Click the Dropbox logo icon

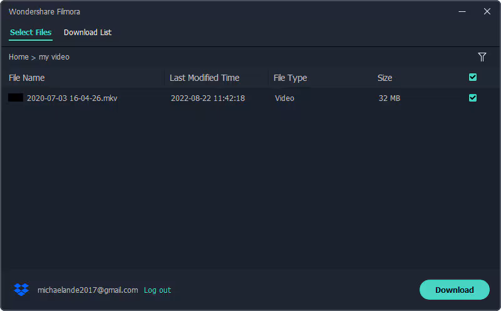click(x=21, y=290)
